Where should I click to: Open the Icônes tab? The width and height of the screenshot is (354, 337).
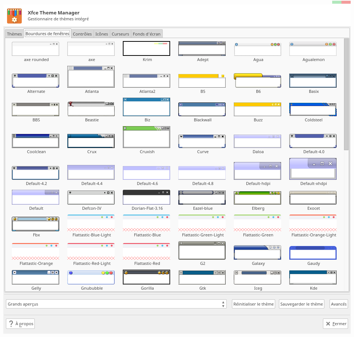click(x=102, y=34)
